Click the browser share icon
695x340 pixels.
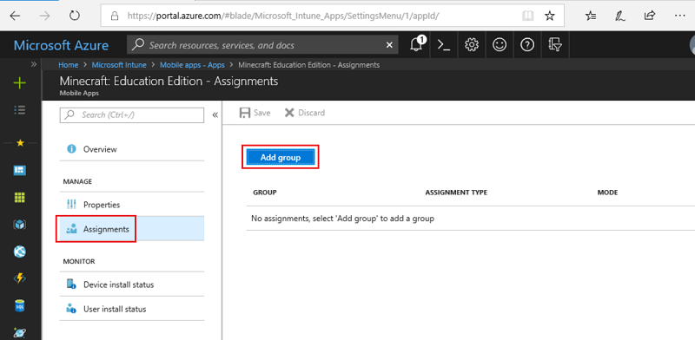point(649,16)
